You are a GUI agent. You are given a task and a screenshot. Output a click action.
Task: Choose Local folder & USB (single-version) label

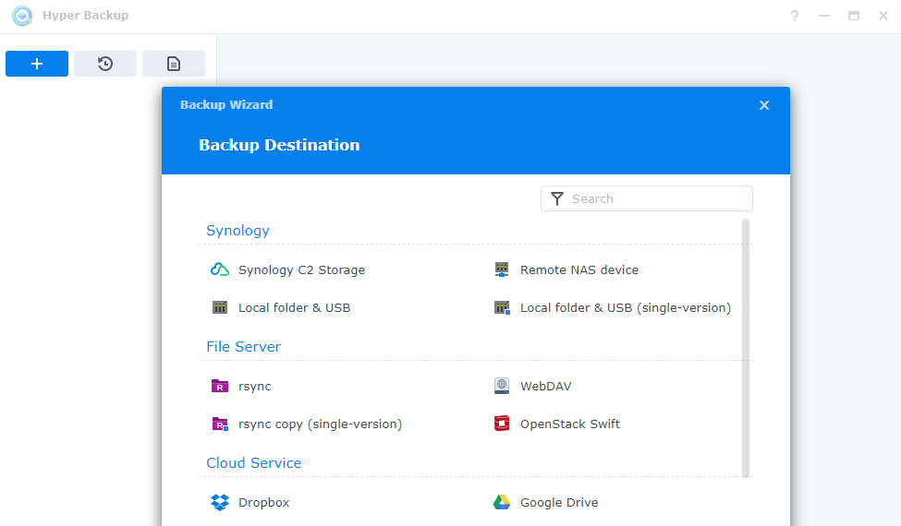pos(626,308)
